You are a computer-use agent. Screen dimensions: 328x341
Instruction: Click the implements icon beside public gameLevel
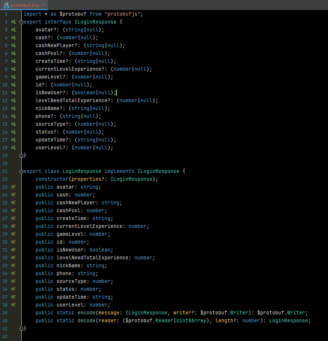click(13, 234)
